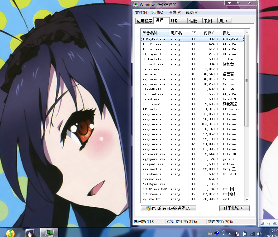Sort by 内存 column header

coord(210,33)
